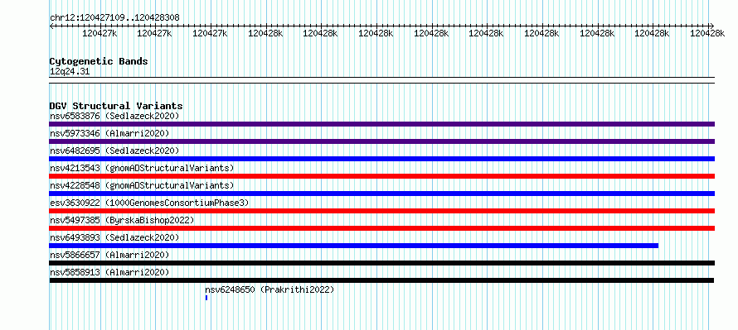738x330 pixels.
Task: Click the nsv6583876 (Sedlazeck2020) variant label
Action: point(114,116)
